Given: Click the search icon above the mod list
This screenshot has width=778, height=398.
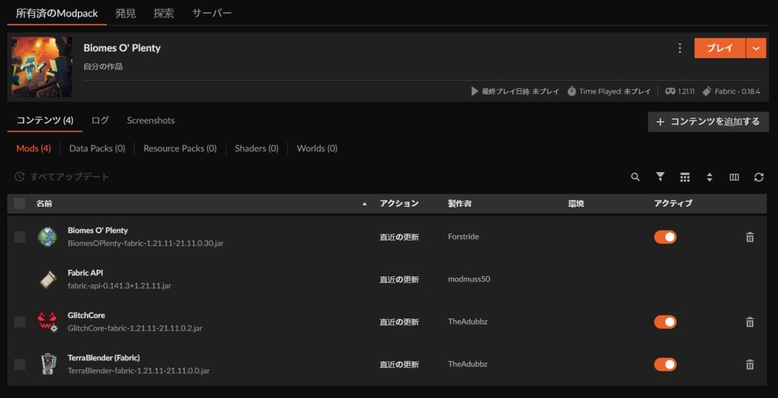Looking at the screenshot, I should point(635,177).
